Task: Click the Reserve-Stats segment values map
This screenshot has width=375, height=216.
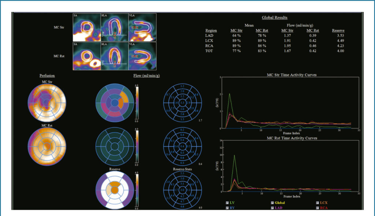Action: (182, 190)
